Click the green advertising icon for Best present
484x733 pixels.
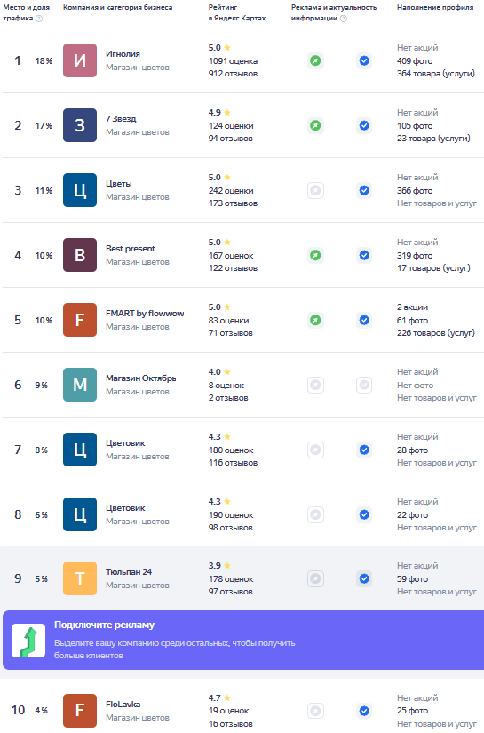[x=315, y=255]
